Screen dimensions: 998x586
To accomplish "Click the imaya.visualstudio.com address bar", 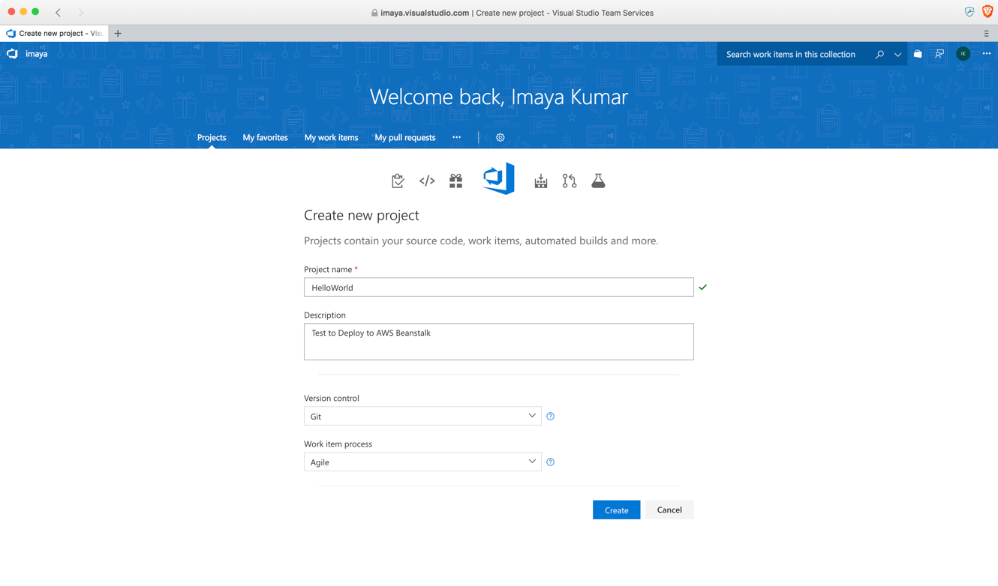I will pos(513,13).
